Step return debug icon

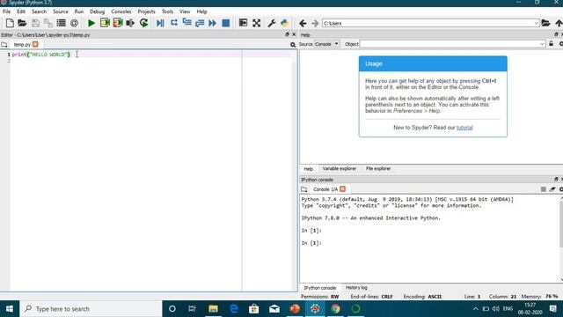point(200,23)
